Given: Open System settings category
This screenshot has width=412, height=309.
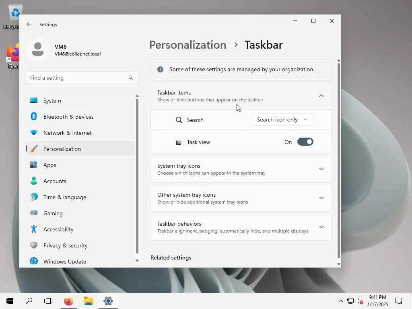Looking at the screenshot, I should tap(80, 101).
